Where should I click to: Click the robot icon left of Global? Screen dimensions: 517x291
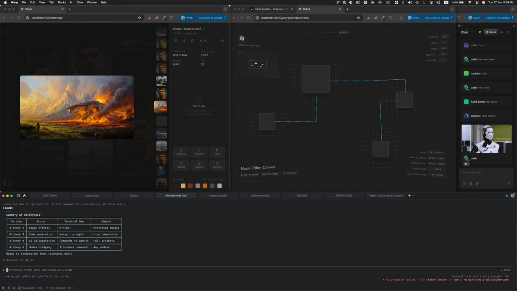[x=480, y=32]
